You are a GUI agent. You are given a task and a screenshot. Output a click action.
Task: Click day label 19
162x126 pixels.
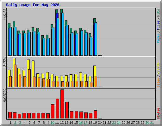pos(95,123)
